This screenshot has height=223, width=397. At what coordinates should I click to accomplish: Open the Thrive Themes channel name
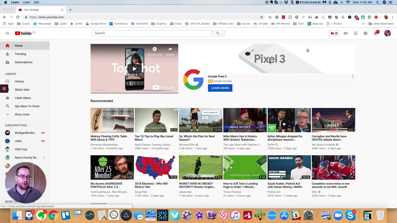click(x=232, y=192)
